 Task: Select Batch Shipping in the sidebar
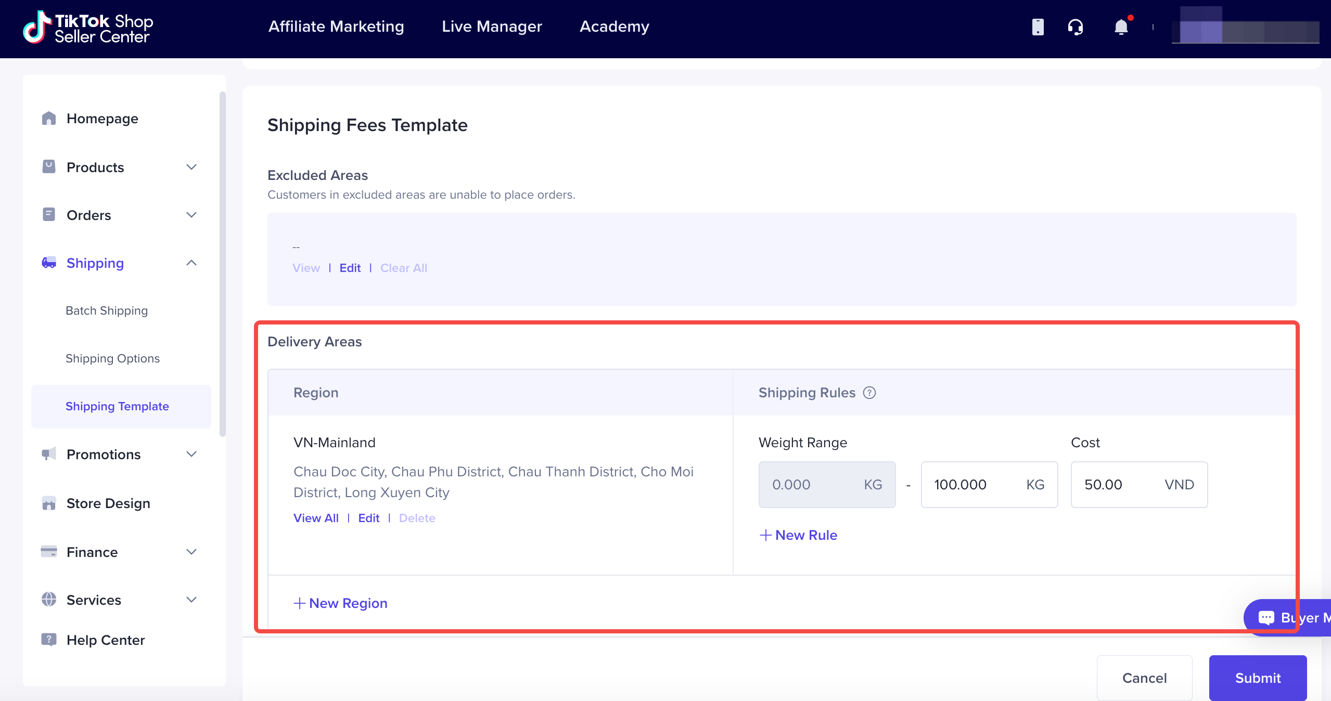point(107,310)
